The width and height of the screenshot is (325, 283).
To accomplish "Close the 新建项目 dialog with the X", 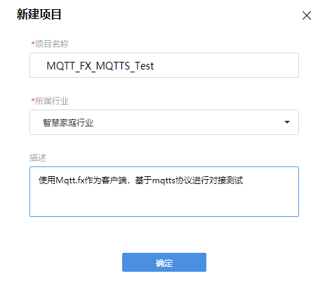I will tap(307, 15).
